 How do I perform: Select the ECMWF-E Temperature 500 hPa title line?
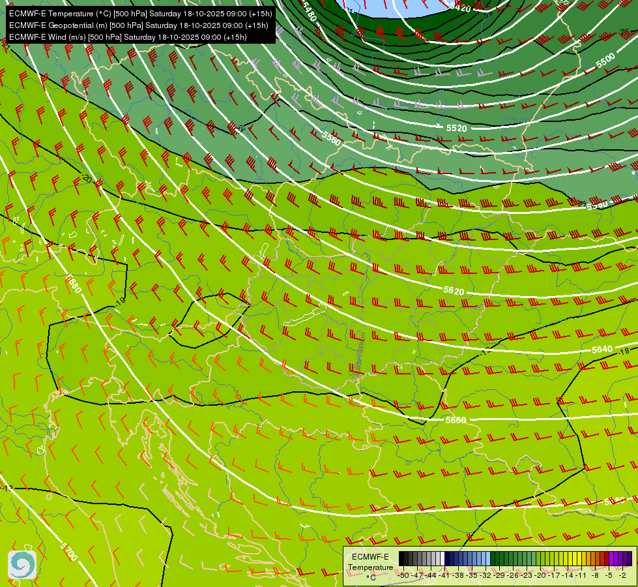pyautogui.click(x=140, y=14)
